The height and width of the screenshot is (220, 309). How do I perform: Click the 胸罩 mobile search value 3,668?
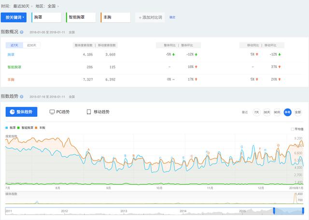pyautogui.click(x=111, y=55)
